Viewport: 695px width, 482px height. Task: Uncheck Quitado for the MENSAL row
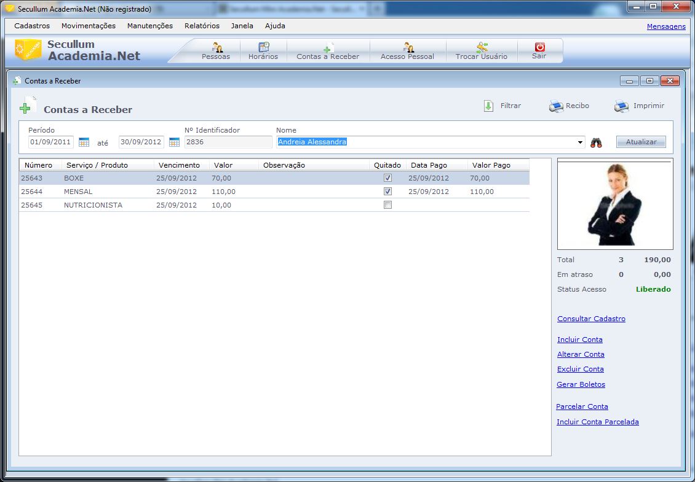[x=387, y=192]
